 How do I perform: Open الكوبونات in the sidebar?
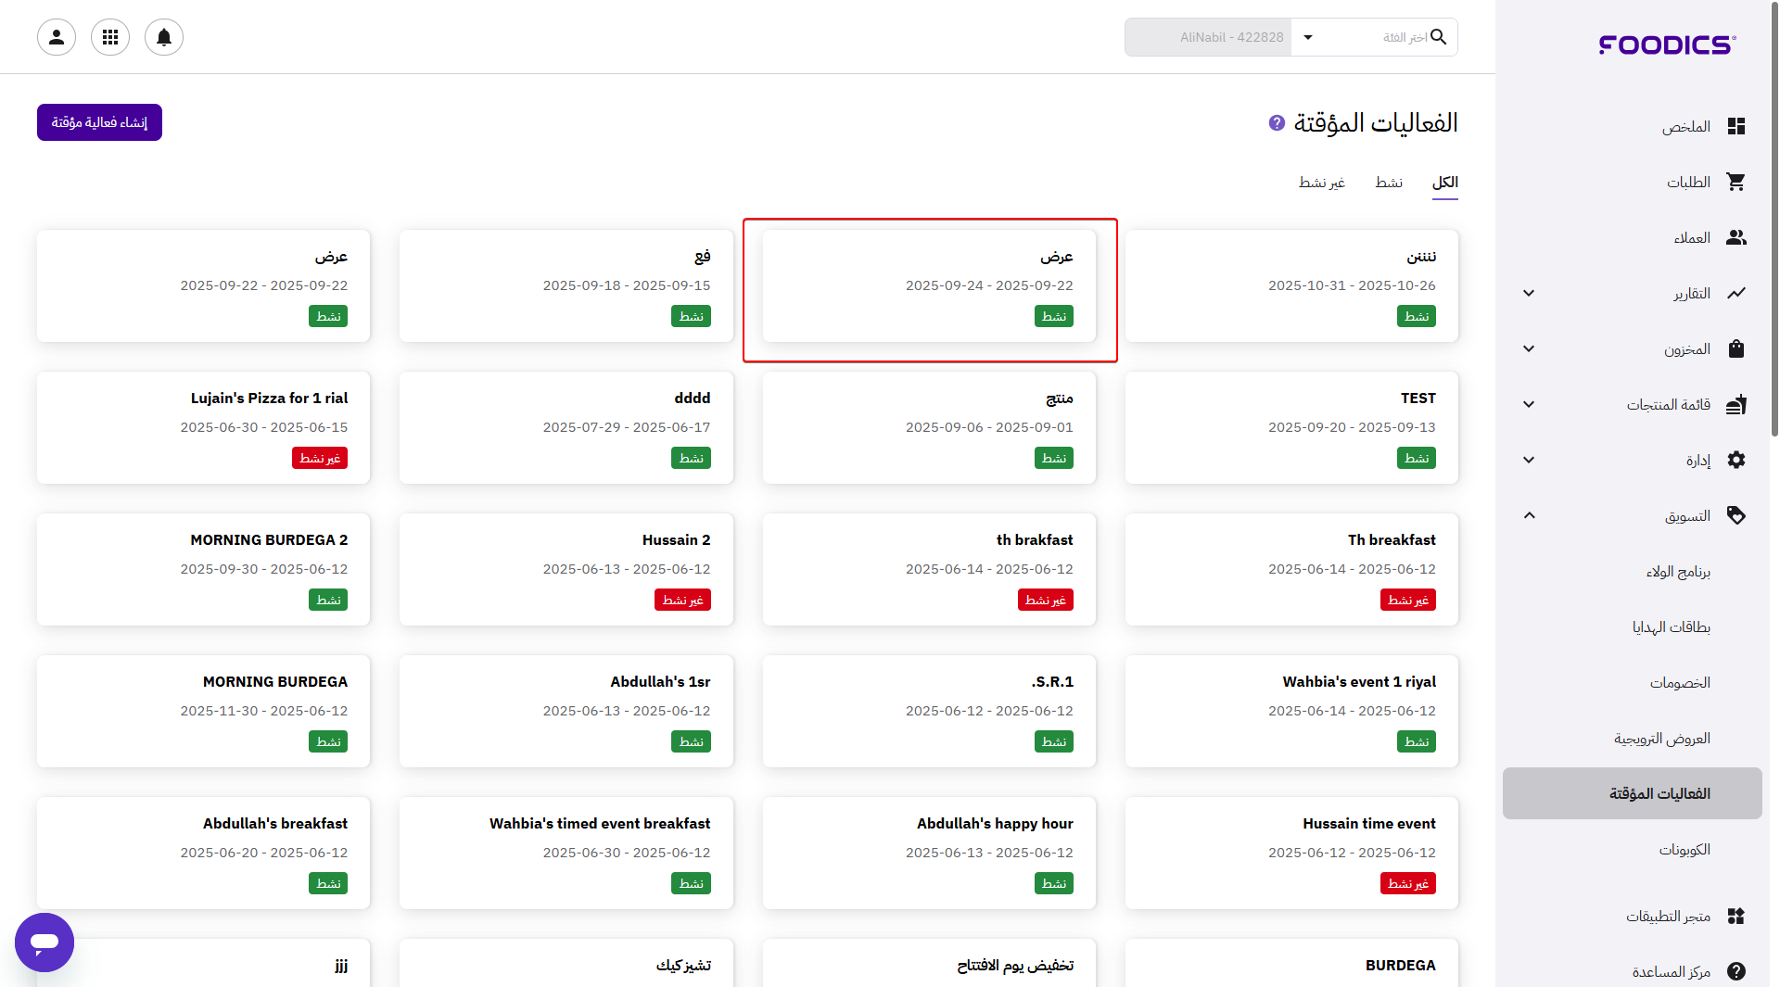1684,849
